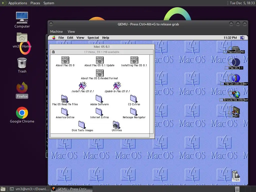Open the System menu in top panel
Screen dimensions: 256x192
click(49, 3)
